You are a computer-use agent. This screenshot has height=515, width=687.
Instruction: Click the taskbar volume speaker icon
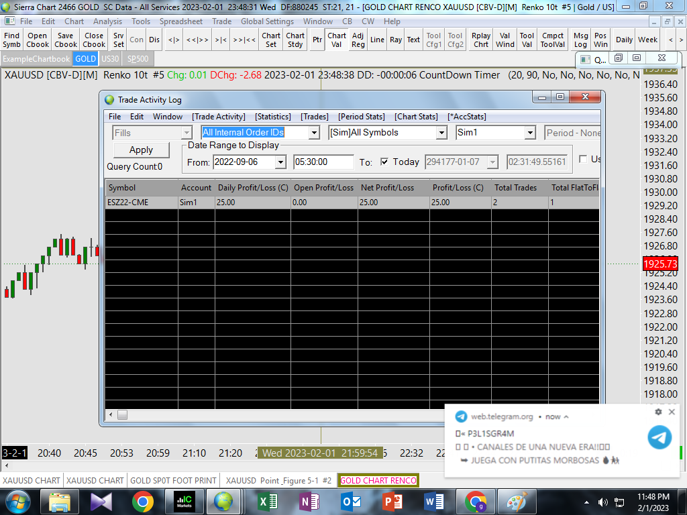(603, 502)
